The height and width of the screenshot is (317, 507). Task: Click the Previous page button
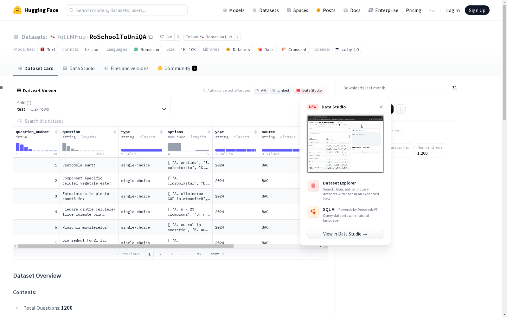click(128, 254)
